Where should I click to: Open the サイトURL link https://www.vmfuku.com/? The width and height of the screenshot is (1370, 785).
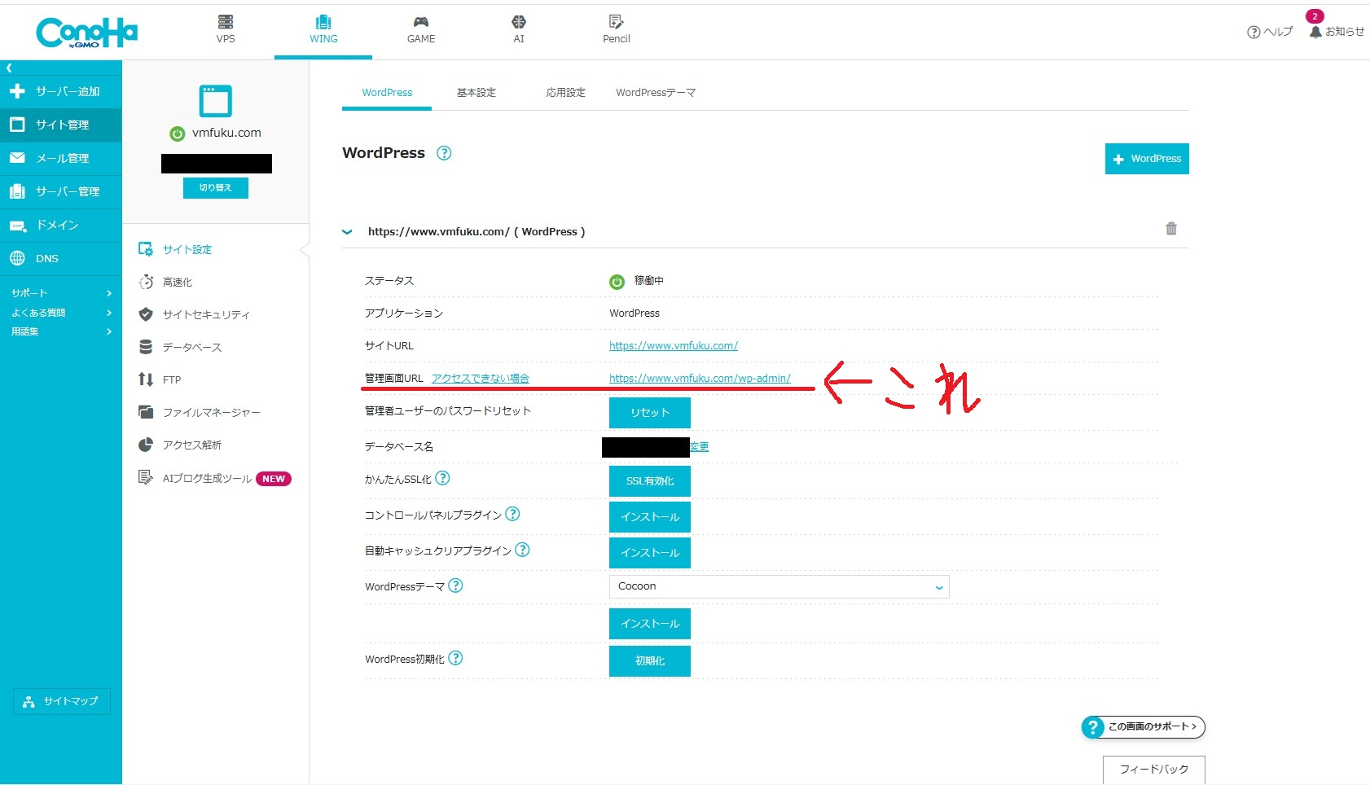tap(674, 346)
